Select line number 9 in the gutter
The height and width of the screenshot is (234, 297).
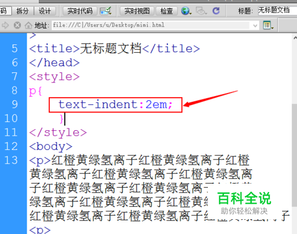point(15,104)
